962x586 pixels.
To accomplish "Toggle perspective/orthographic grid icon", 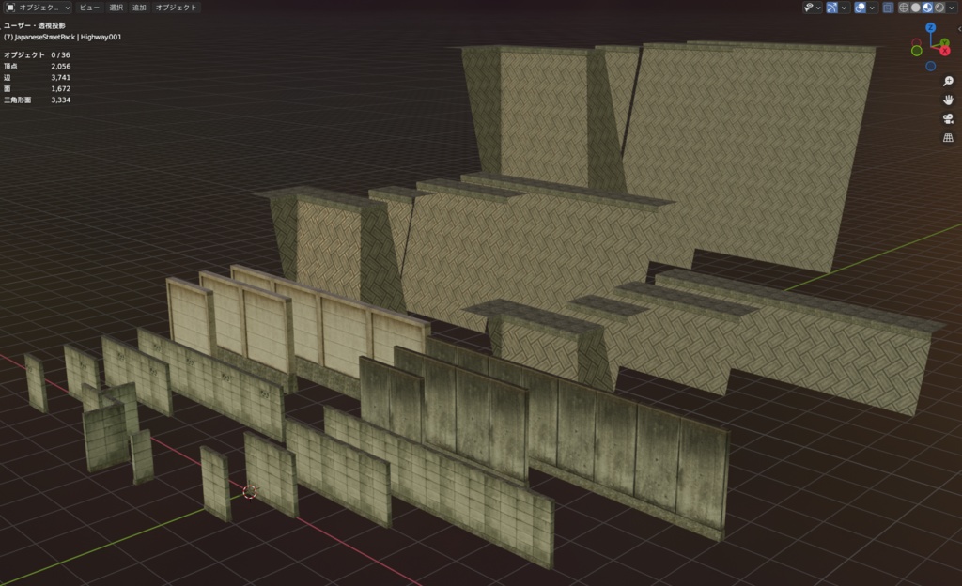I will point(948,138).
